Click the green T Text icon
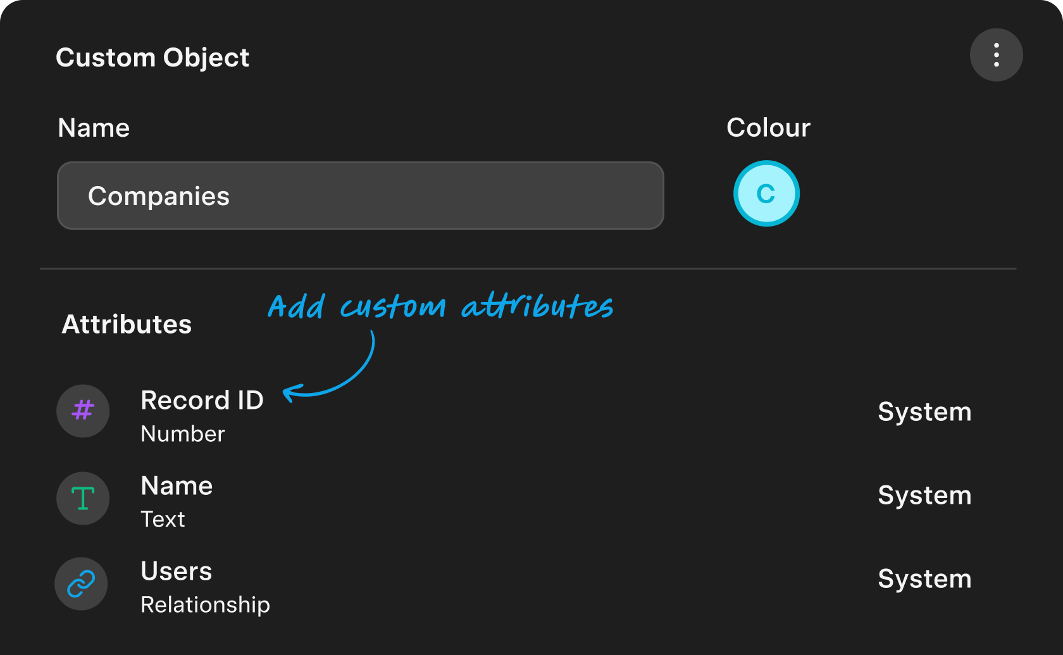 click(83, 499)
